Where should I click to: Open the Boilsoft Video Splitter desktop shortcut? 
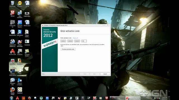(13, 72)
